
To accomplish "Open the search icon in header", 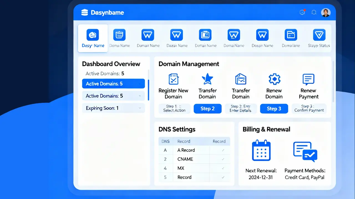I will pyautogui.click(x=314, y=12).
